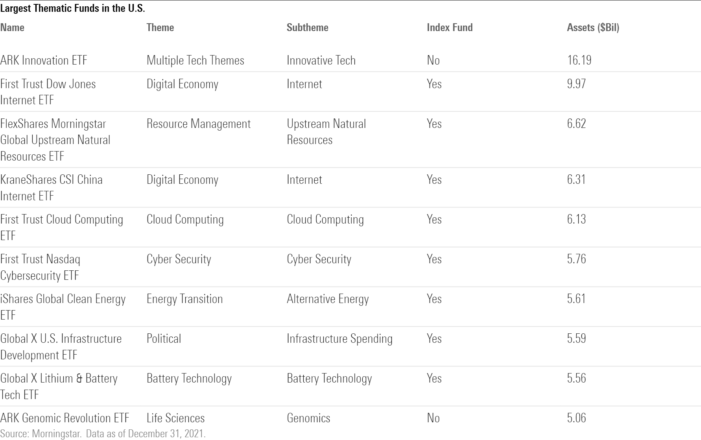The image size is (701, 440).
Task: Click the Index Fund column header
Action: pyautogui.click(x=450, y=28)
